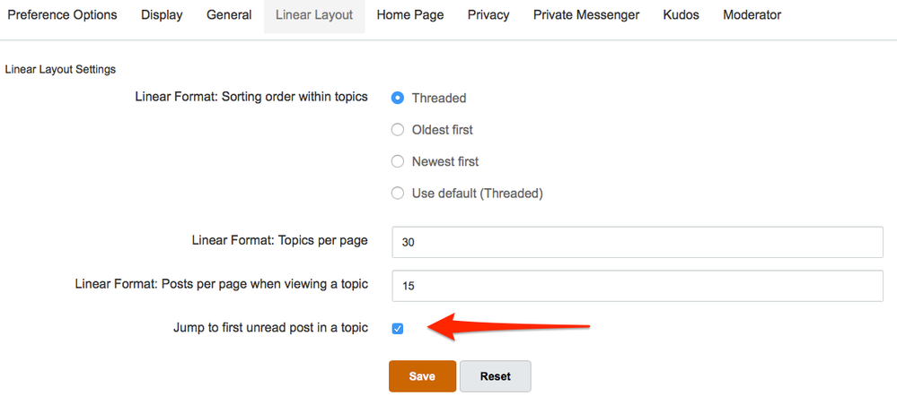Open the Preference Options tab
This screenshot has width=897, height=405.
click(62, 15)
